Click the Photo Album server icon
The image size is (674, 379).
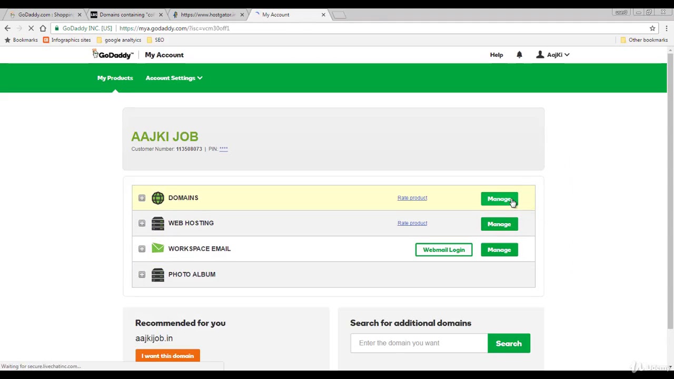click(x=158, y=274)
